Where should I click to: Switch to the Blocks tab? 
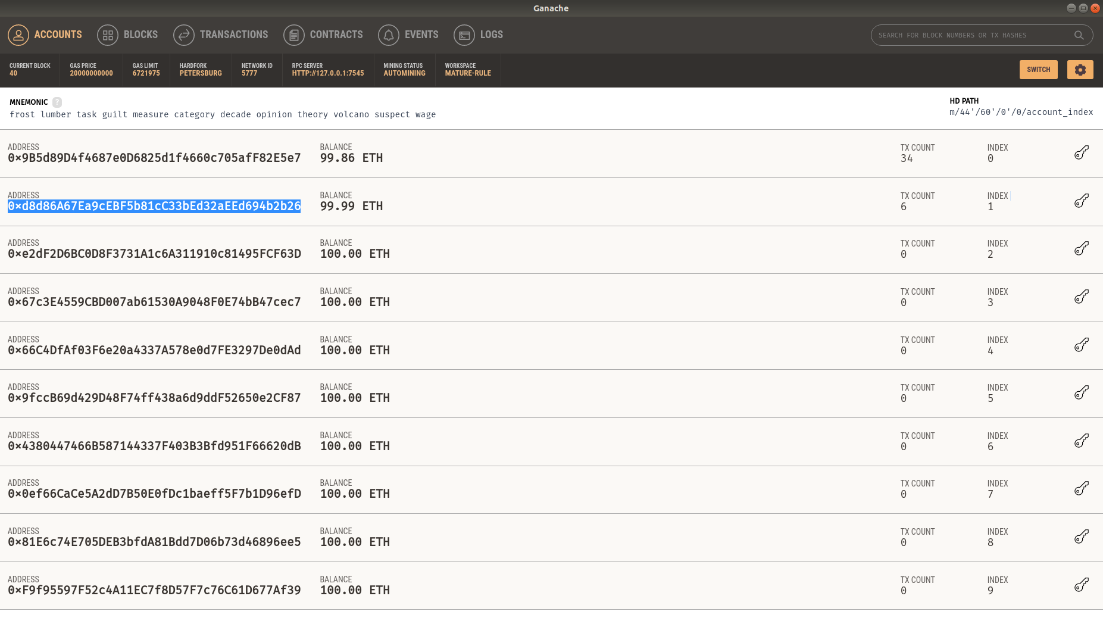(127, 35)
